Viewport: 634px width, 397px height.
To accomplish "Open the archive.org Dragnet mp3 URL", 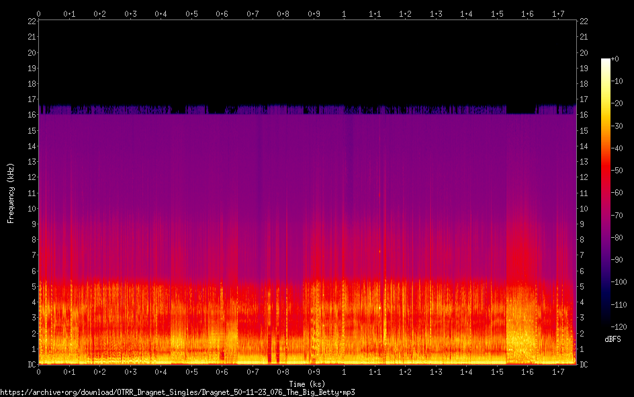I will tap(177, 392).
